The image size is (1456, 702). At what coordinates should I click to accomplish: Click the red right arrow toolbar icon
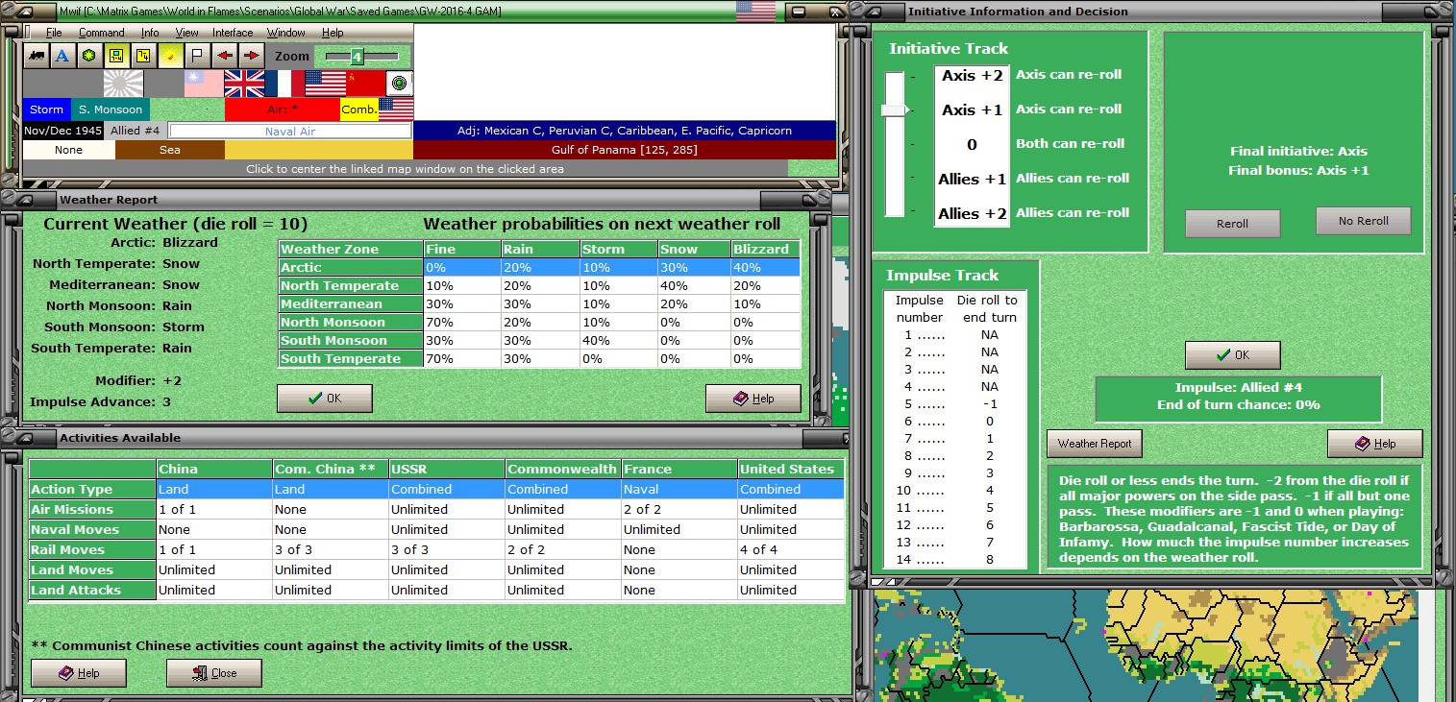pos(250,56)
